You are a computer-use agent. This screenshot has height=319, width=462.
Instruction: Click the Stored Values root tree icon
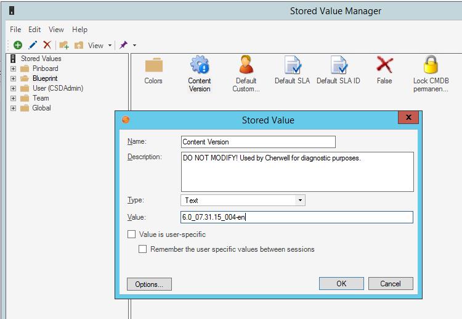pyautogui.click(x=13, y=59)
